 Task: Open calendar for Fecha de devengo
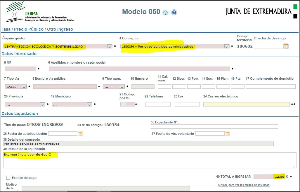click(286, 46)
